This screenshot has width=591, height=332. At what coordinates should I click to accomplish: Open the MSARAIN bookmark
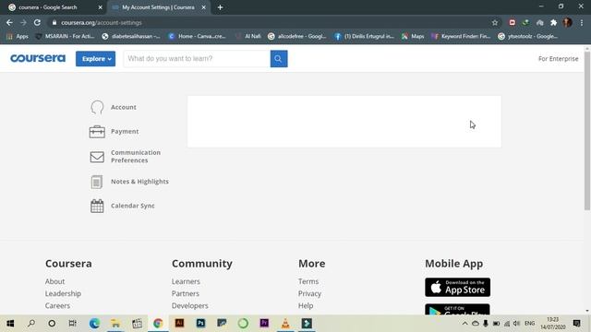pyautogui.click(x=65, y=36)
